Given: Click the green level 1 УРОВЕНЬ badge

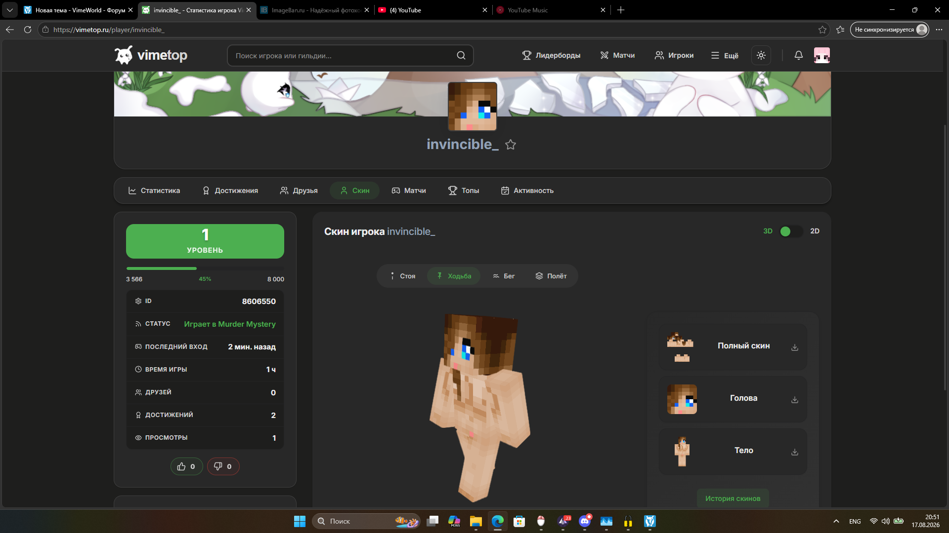Looking at the screenshot, I should (x=205, y=241).
